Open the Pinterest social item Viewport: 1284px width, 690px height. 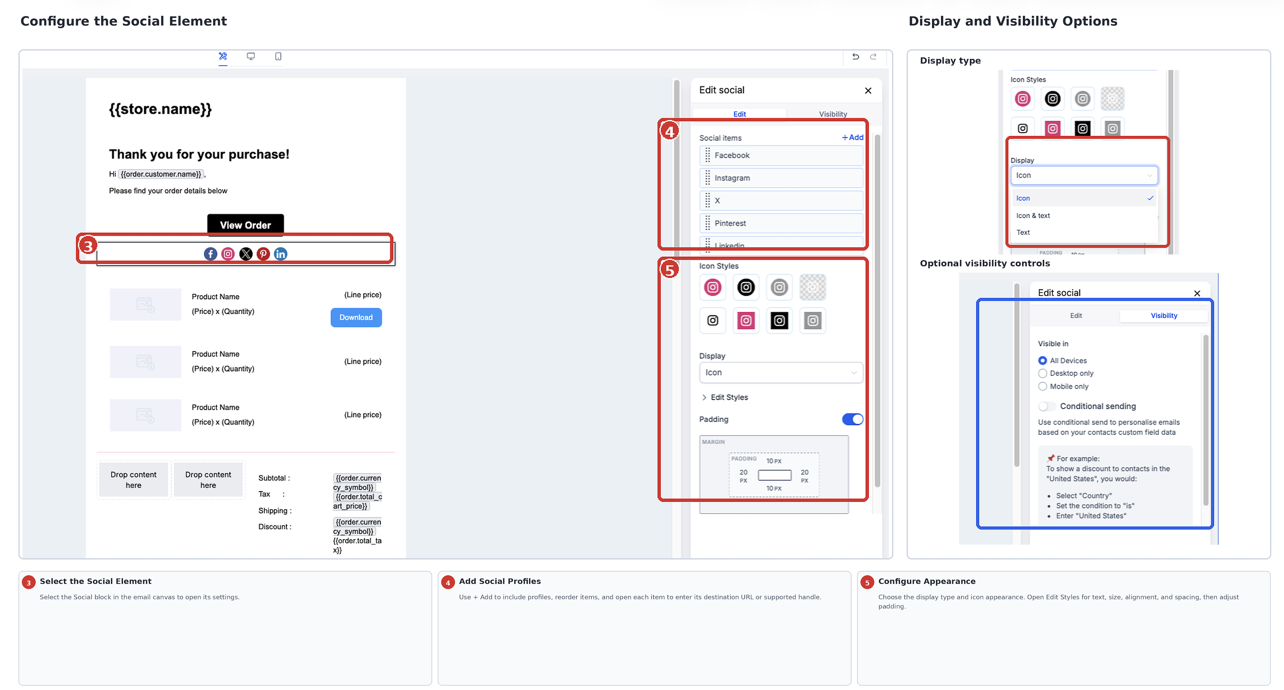click(x=781, y=223)
